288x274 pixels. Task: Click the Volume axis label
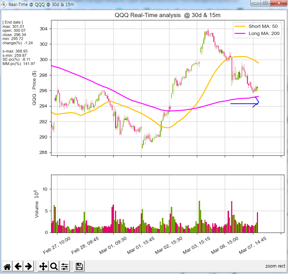[x=36, y=204]
